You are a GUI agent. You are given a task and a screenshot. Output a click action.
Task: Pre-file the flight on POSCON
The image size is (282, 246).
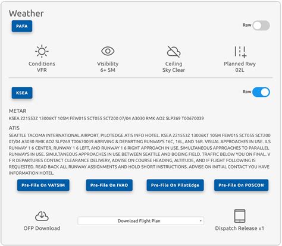point(241,185)
